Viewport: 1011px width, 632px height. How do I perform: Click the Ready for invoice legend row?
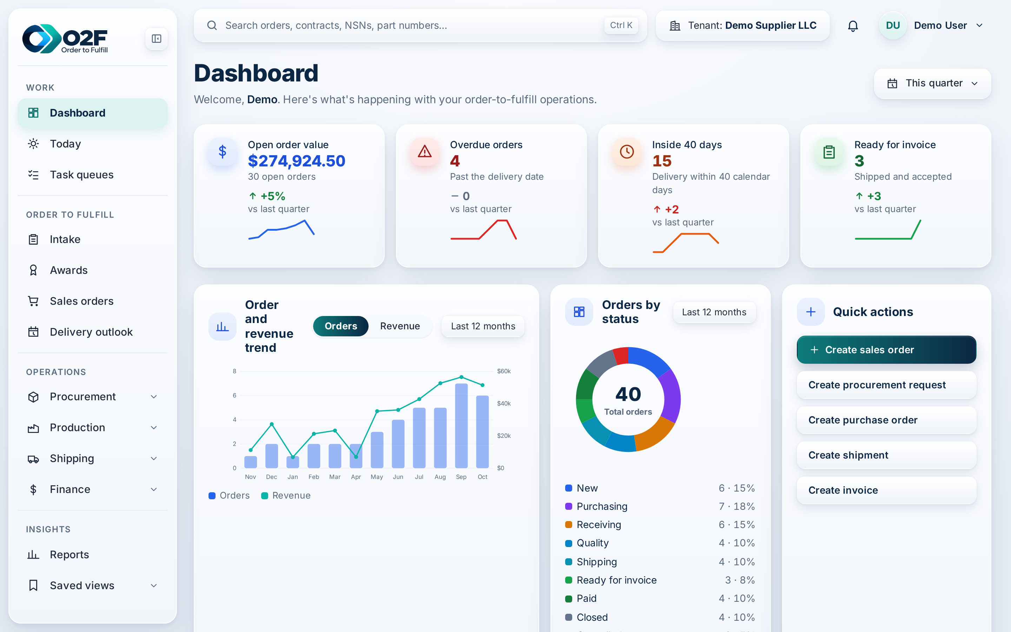click(660, 580)
